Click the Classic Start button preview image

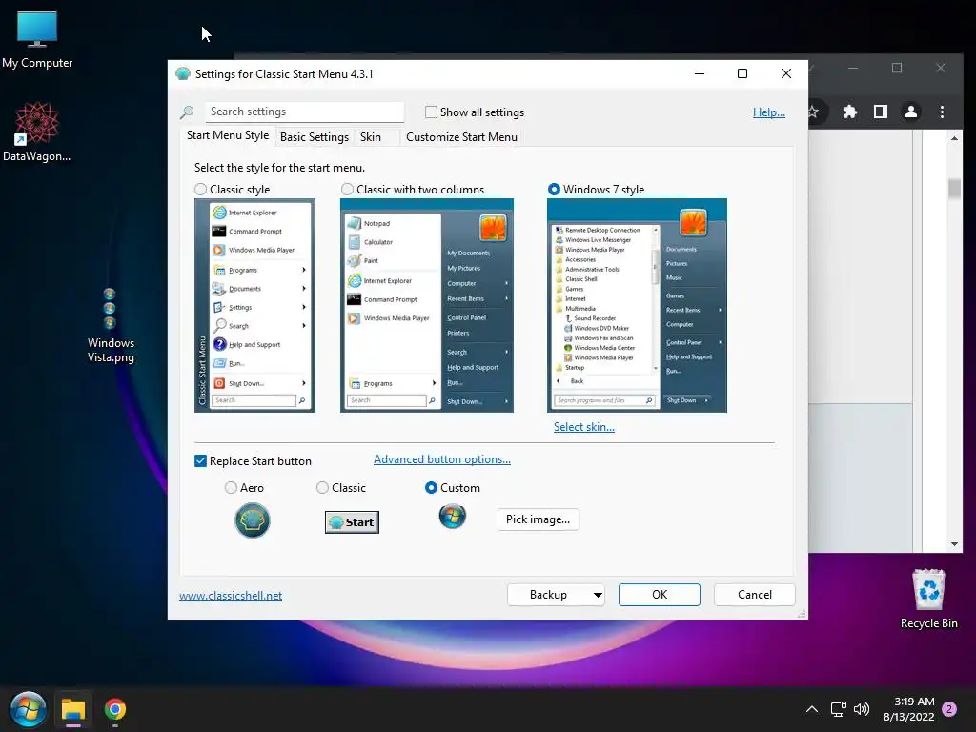pyautogui.click(x=352, y=522)
